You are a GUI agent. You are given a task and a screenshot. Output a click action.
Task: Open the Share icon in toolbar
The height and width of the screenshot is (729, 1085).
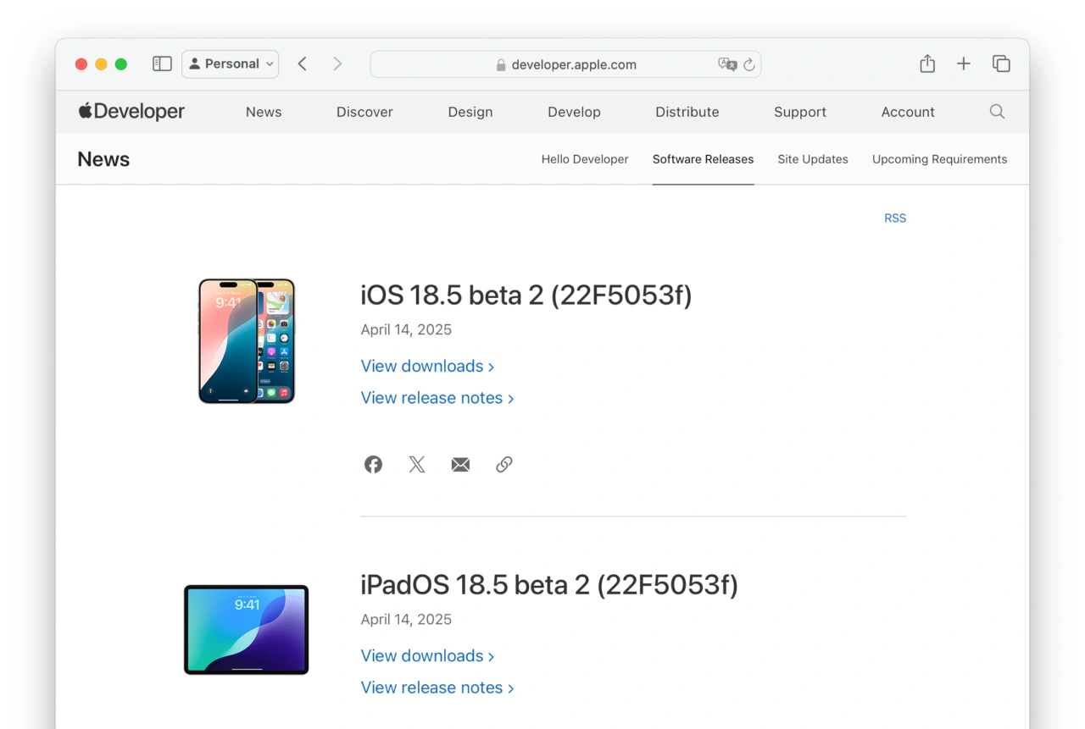[927, 64]
